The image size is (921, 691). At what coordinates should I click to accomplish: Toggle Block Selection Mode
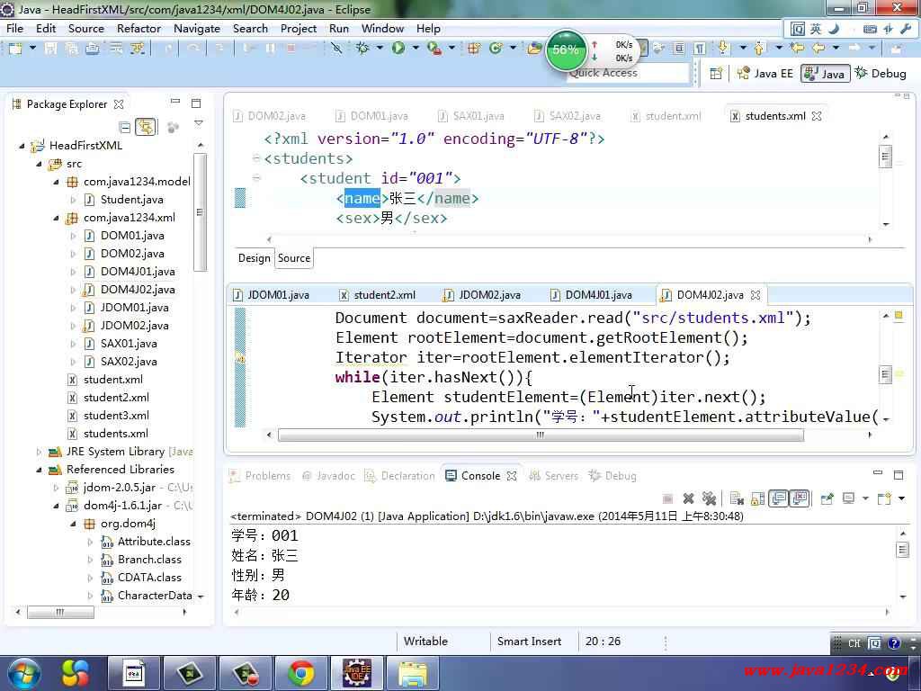point(679,49)
